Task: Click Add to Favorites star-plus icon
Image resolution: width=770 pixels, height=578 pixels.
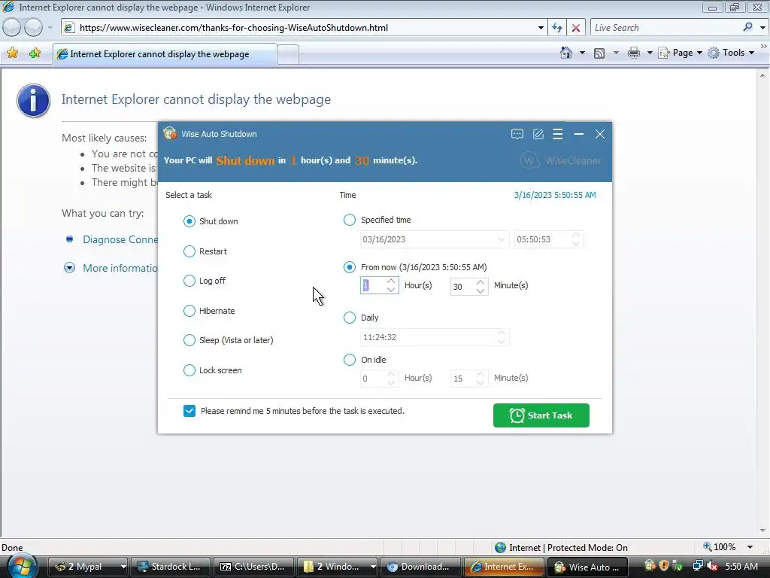Action: (35, 53)
